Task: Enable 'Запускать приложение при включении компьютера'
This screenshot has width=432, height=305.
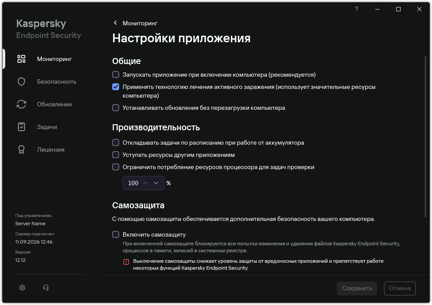Action: (116, 75)
